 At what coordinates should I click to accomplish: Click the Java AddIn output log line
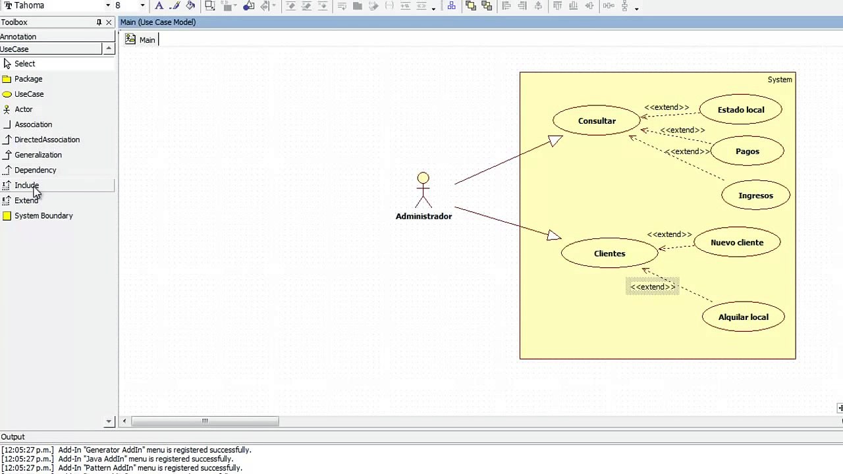click(x=117, y=459)
